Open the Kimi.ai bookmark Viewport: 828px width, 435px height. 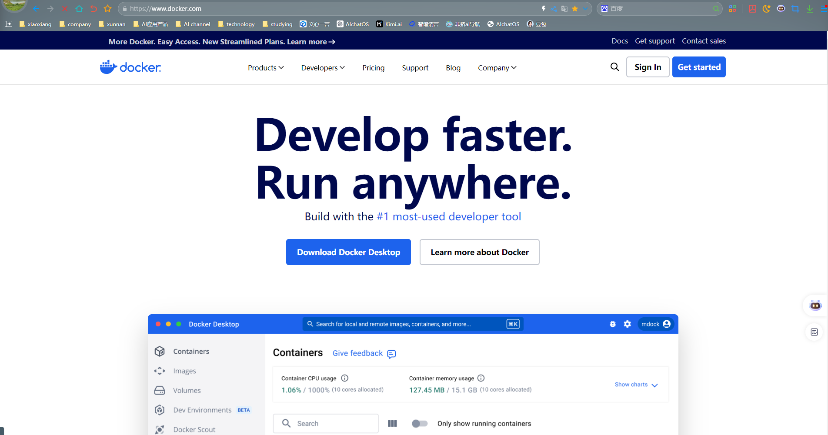389,24
